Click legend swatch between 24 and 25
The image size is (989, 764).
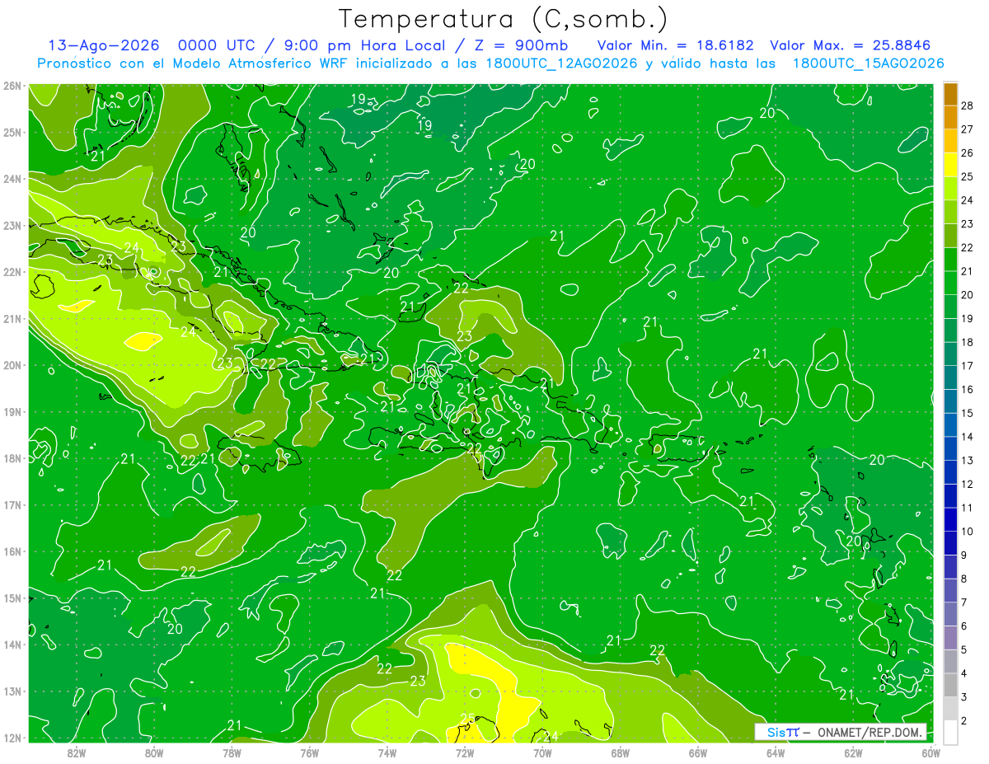950,188
